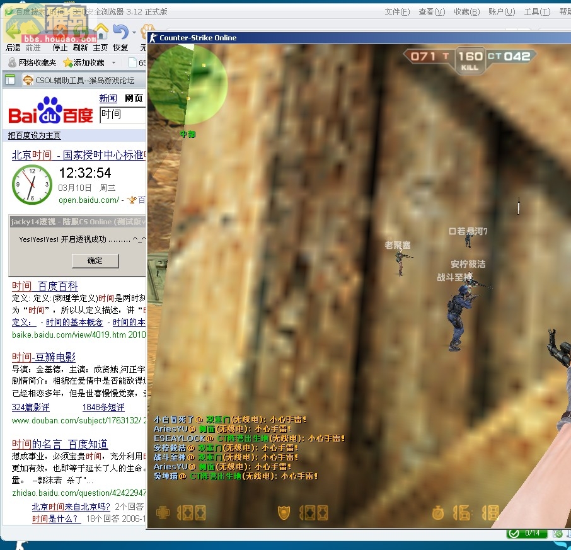
Task: Click the player name 老聚塞 in-game
Action: (x=397, y=245)
